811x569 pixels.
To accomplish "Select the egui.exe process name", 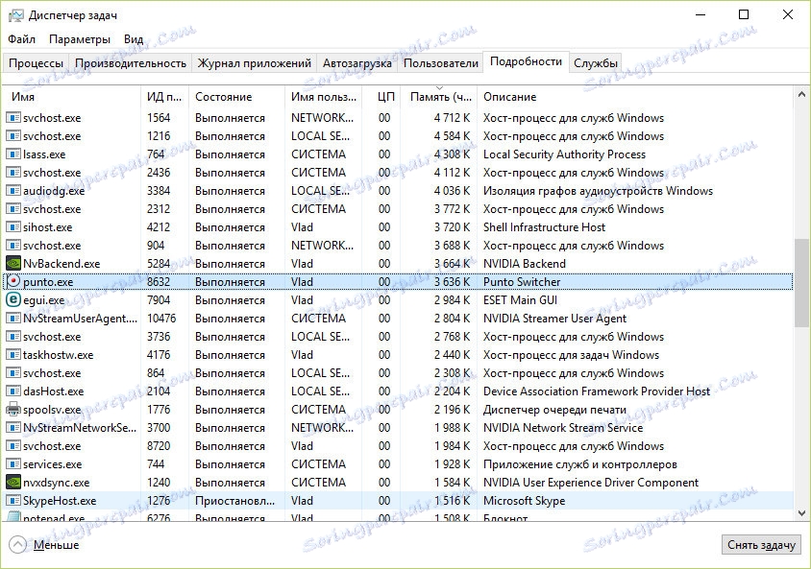I will (x=44, y=300).
